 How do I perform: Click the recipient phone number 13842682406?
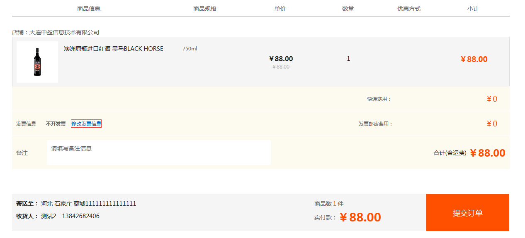click(x=80, y=216)
